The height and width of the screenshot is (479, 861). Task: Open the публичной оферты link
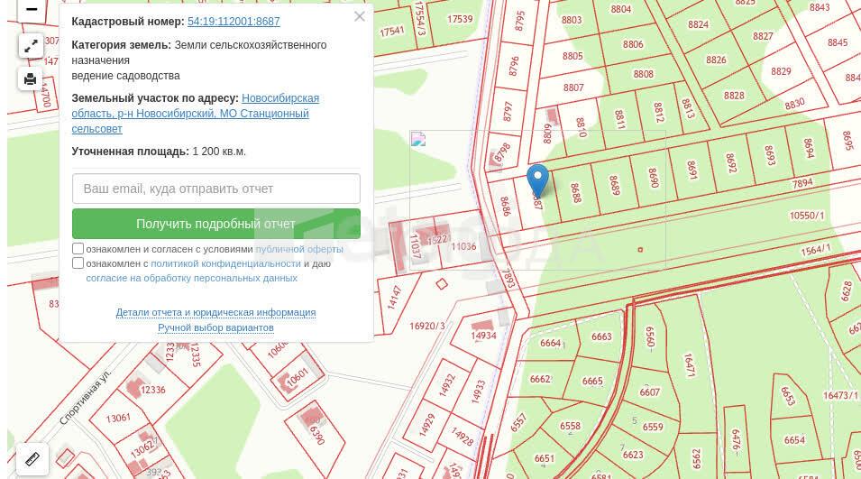[299, 249]
